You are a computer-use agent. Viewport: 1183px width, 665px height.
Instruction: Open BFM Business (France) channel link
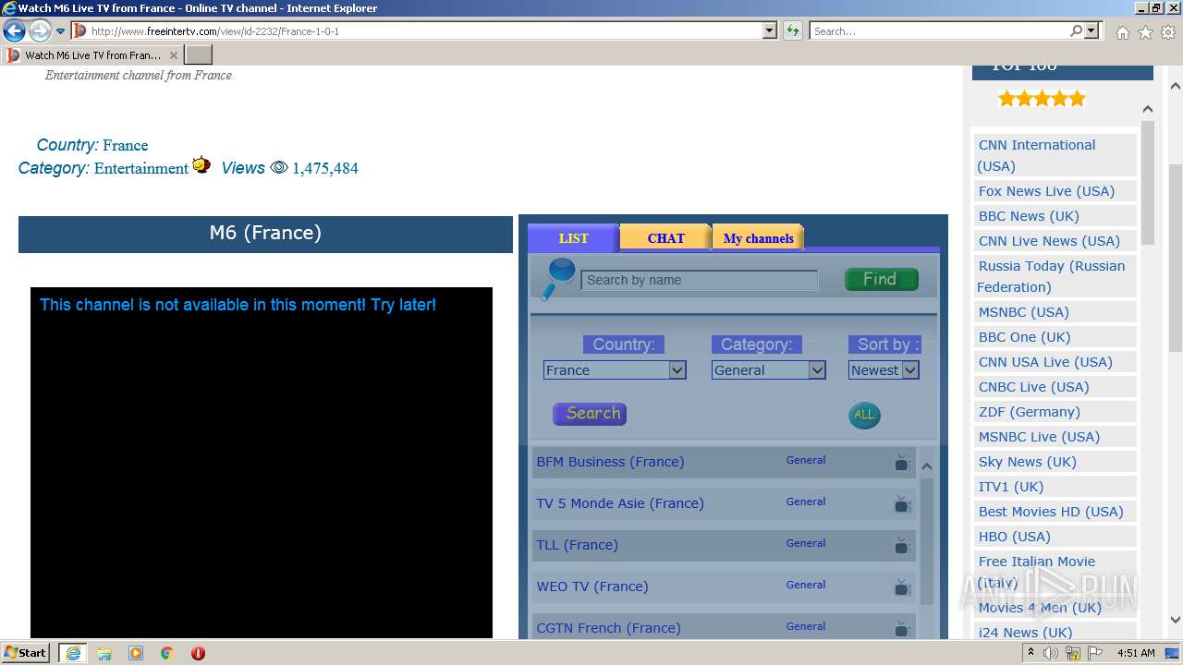610,462
